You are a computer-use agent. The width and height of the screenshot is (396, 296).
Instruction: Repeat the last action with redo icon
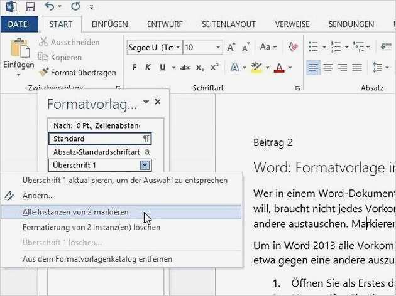[75, 6]
